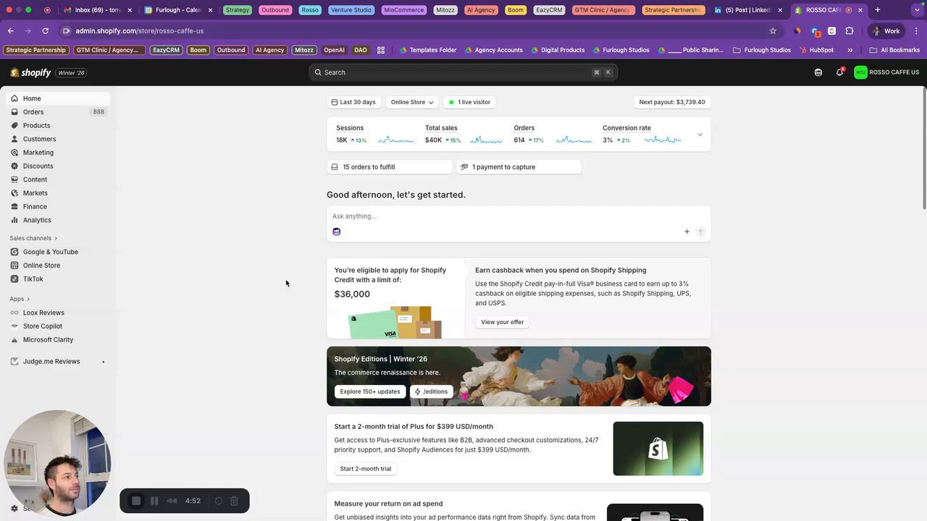Open Orders in the sidebar
Screen dimensions: 927x521
(x=56, y=112)
